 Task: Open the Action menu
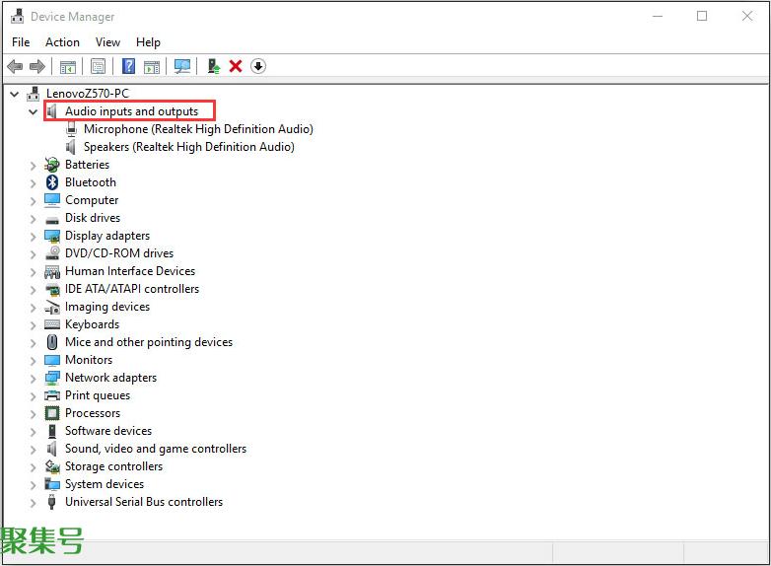(62, 42)
